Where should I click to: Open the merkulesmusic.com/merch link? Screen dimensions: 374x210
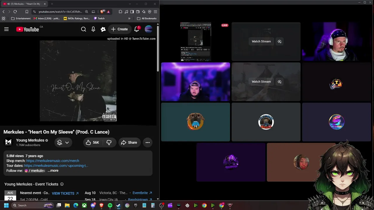coord(53,161)
